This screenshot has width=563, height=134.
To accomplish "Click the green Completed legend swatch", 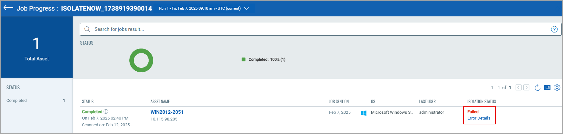I will point(244,59).
